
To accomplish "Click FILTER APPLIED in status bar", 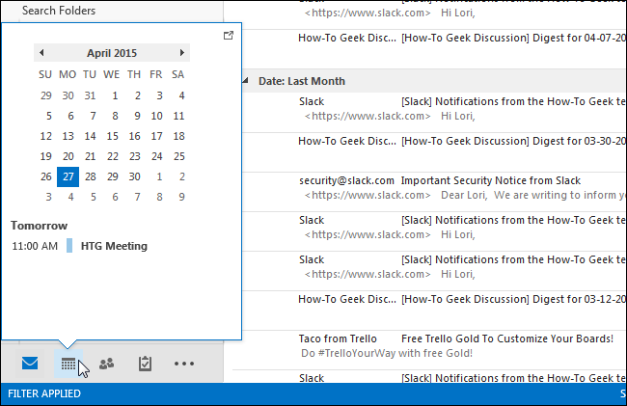I will [44, 393].
